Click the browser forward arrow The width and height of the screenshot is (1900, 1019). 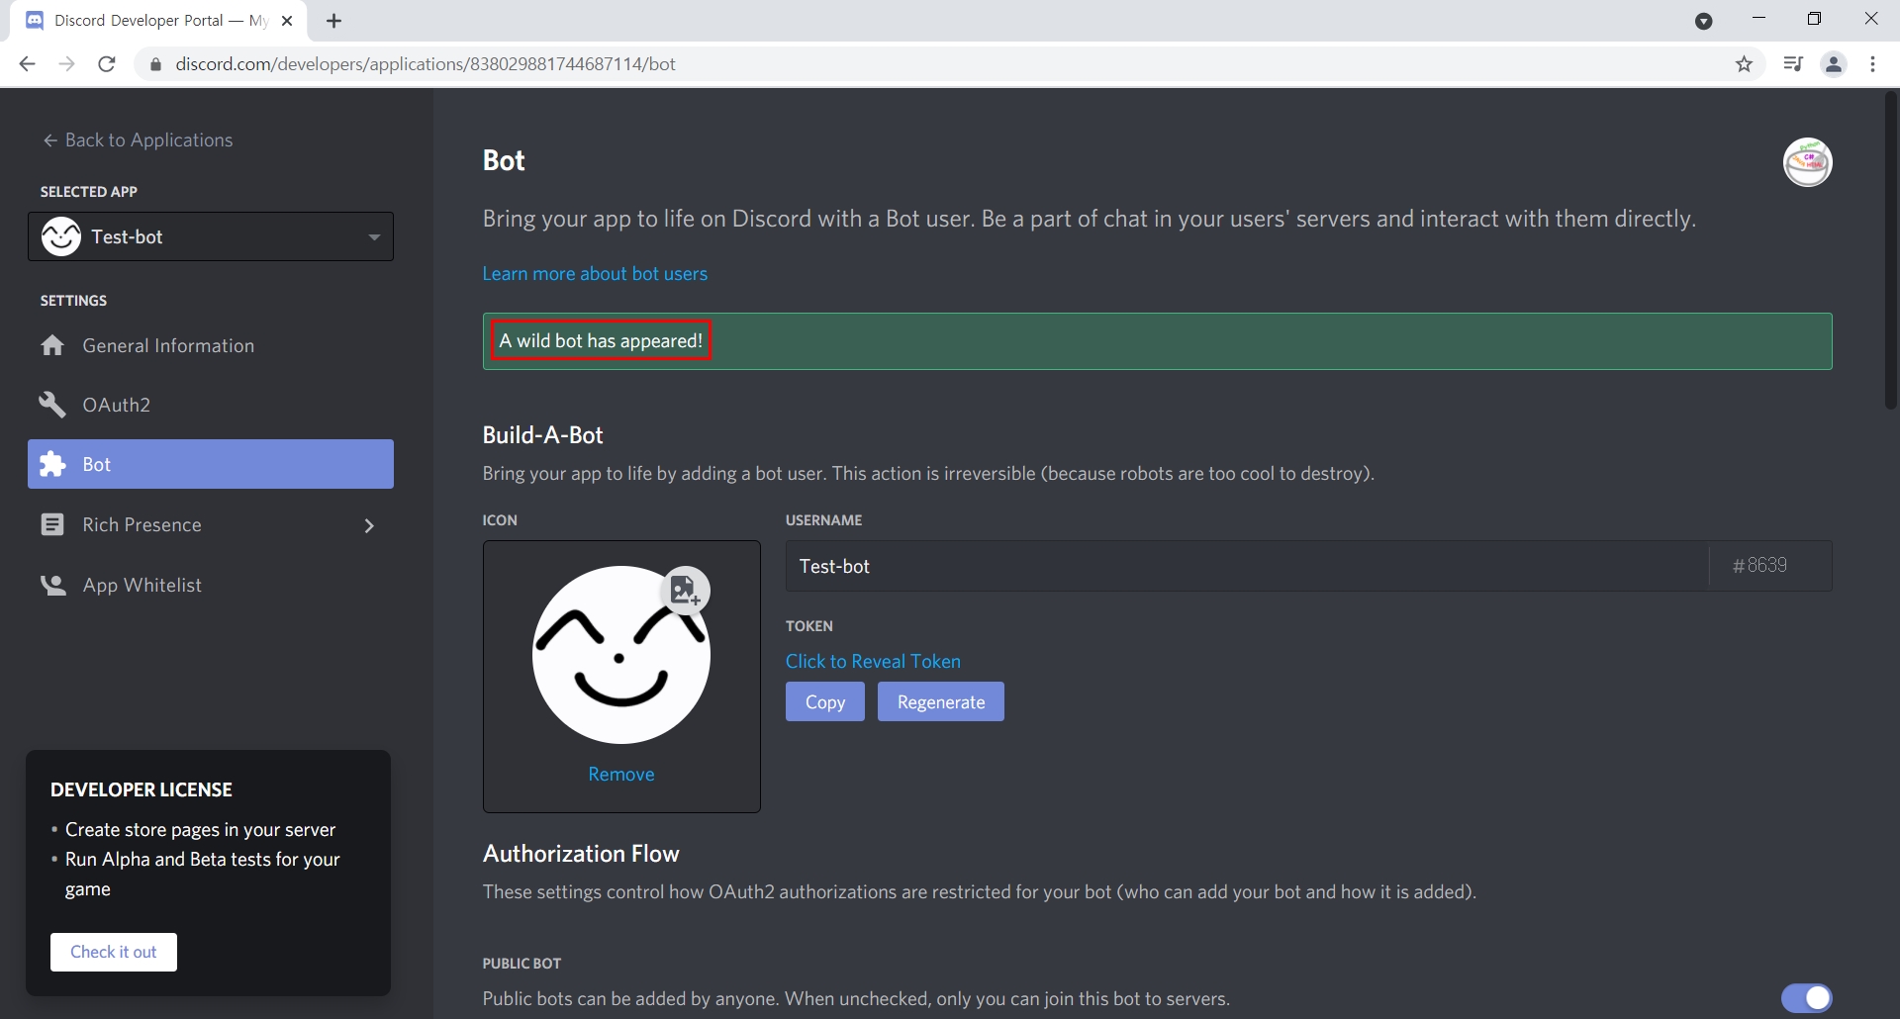pyautogui.click(x=66, y=64)
